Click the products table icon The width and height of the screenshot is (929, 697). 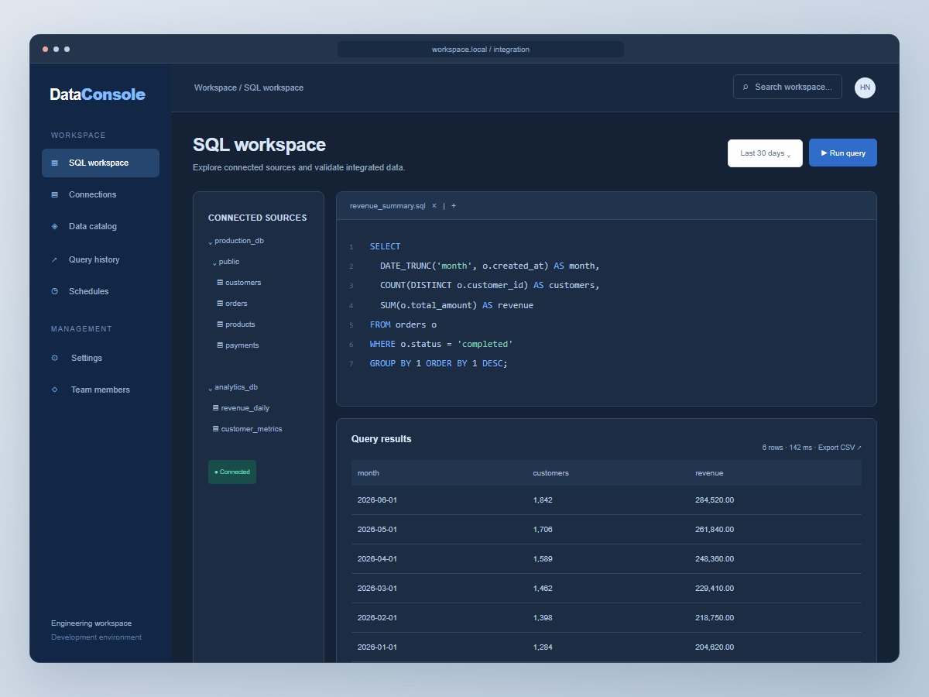click(x=220, y=324)
